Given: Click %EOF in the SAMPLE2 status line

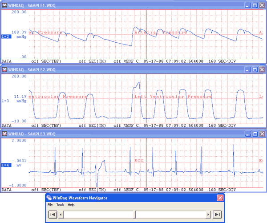Looking at the screenshot, I should [129, 126].
